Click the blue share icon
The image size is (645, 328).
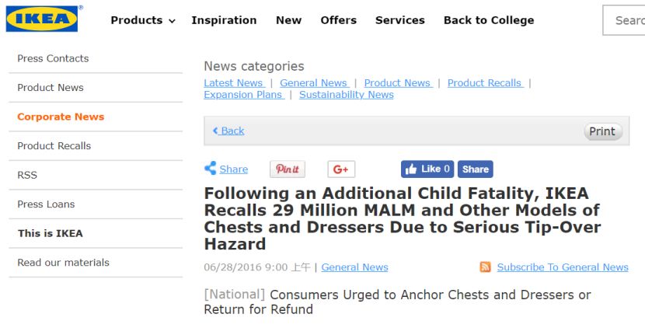pos(210,169)
